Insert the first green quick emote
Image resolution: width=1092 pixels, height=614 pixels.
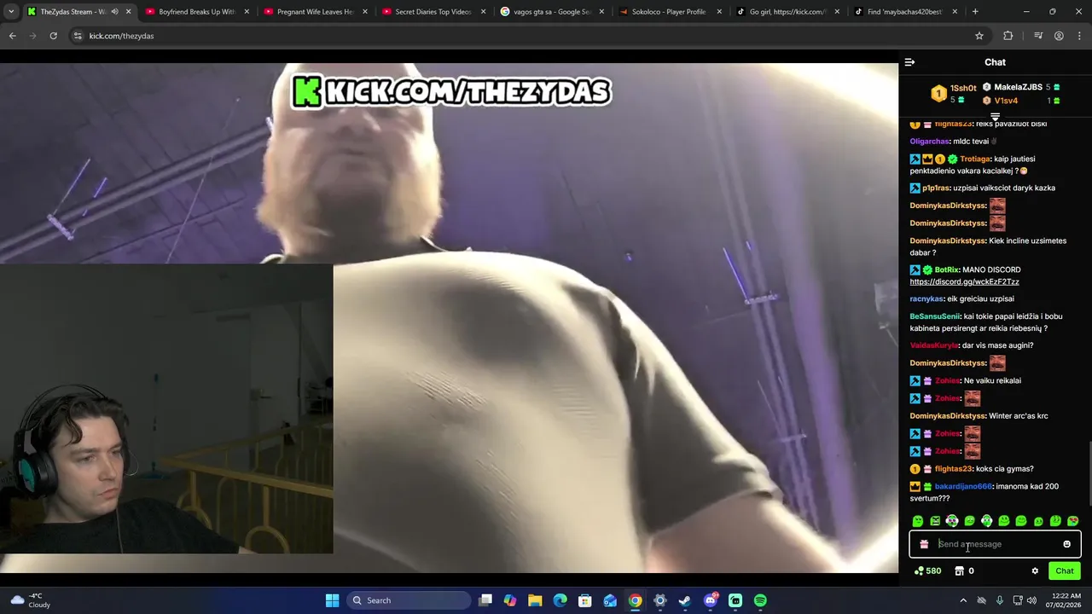(x=918, y=521)
